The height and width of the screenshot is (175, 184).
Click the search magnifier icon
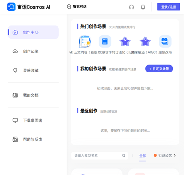coord(124,156)
